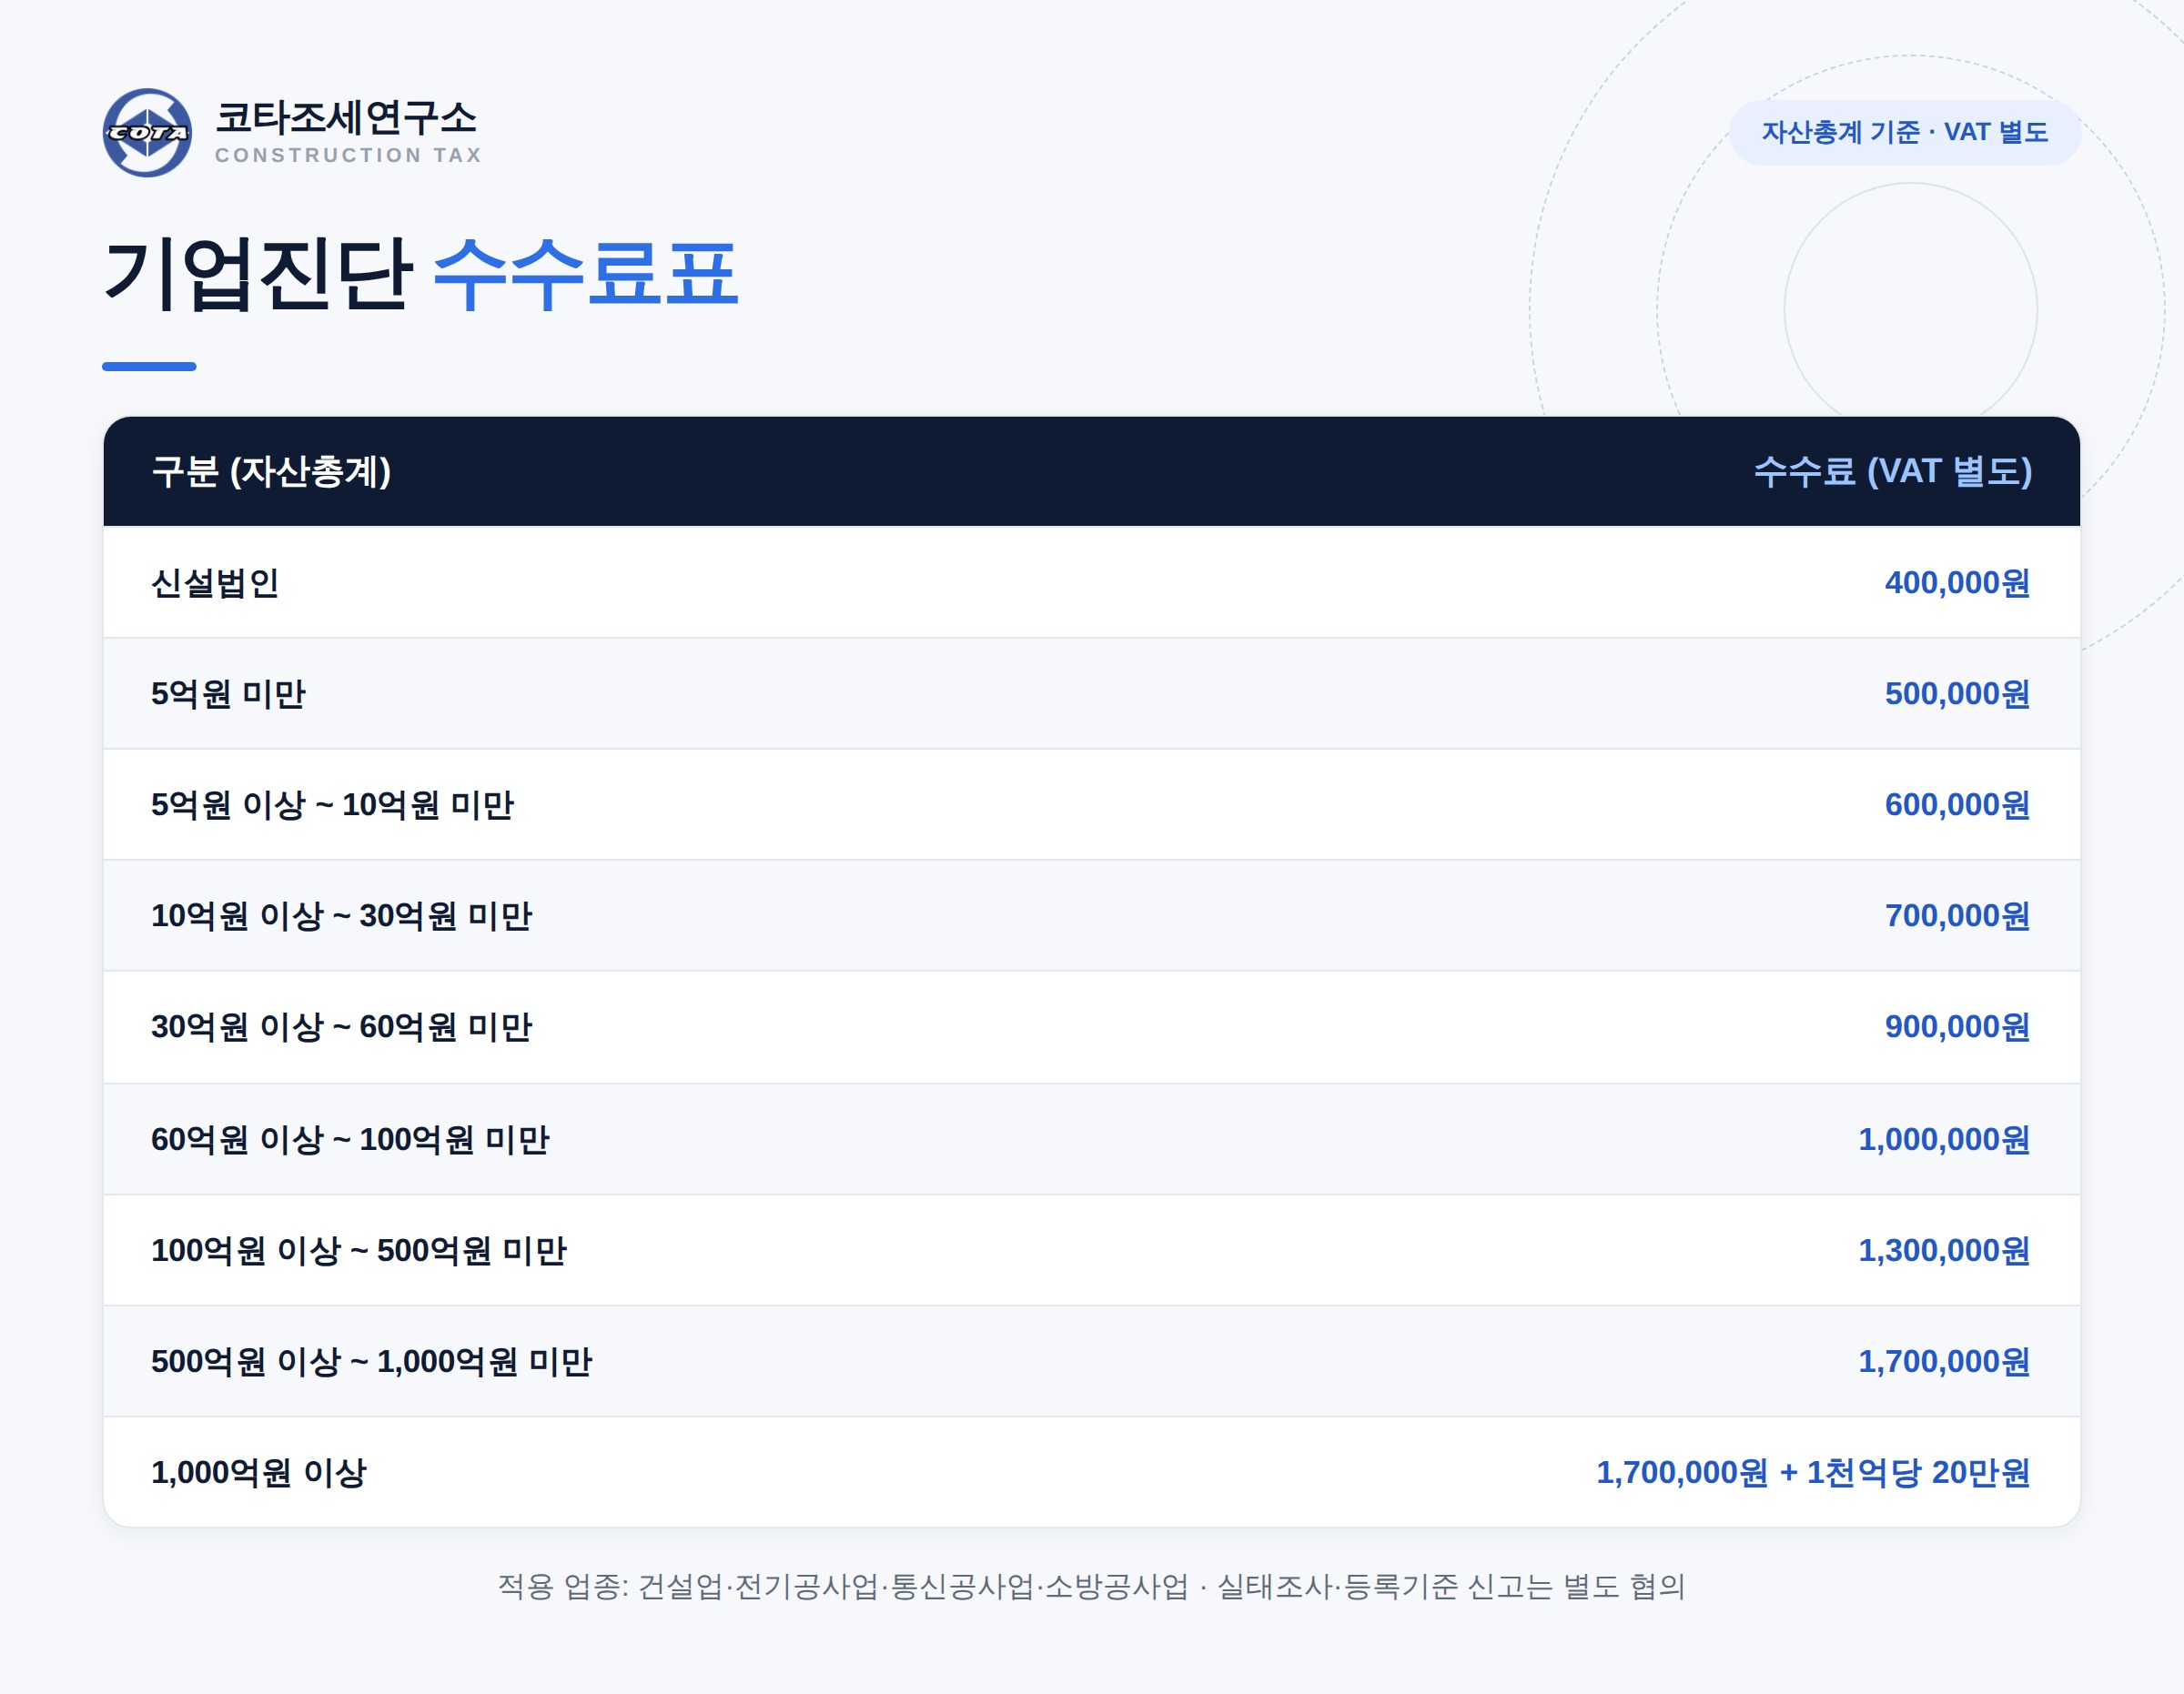
Task: Click the 수수료 (VAT 별도) column header
Action: pyautogui.click(x=1892, y=471)
